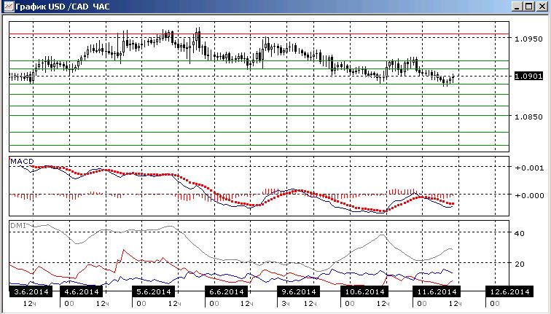Click the DMI scale value 20
The height and width of the screenshot is (314, 551).
click(x=520, y=264)
